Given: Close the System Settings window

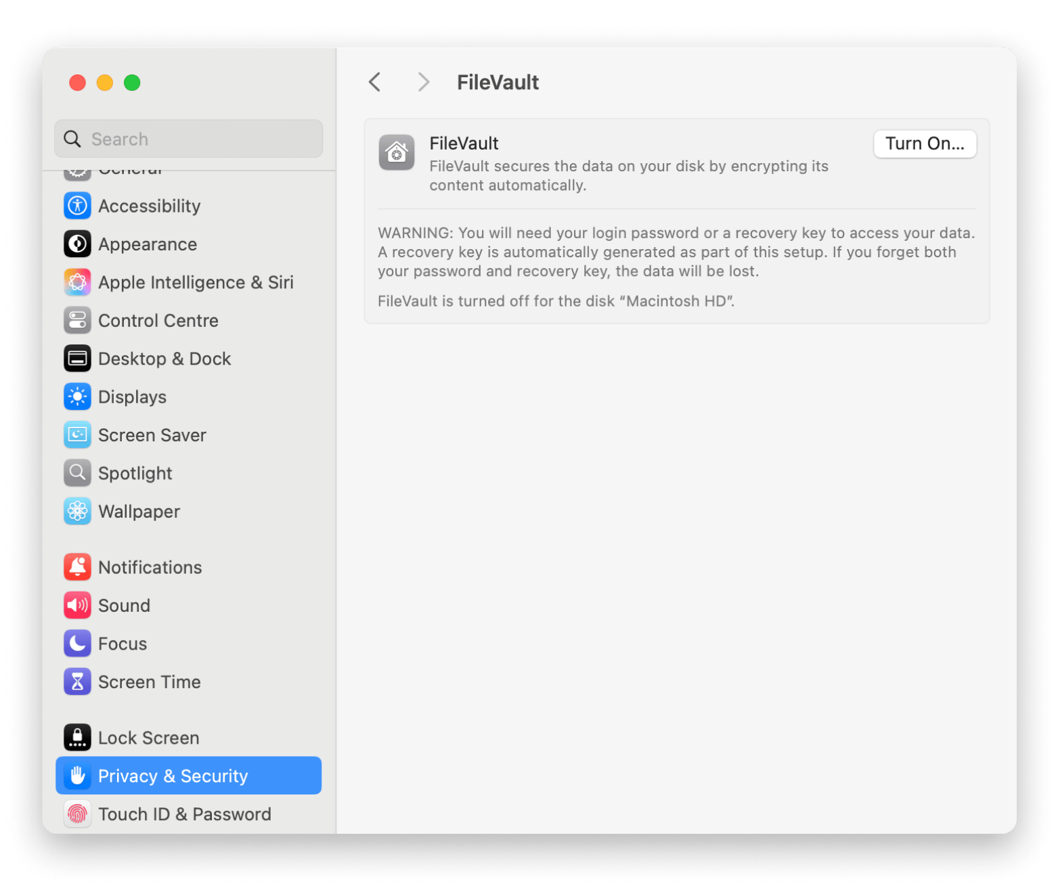Looking at the screenshot, I should point(78,83).
